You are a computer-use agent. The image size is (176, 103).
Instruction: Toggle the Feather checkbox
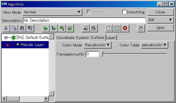click(89, 12)
